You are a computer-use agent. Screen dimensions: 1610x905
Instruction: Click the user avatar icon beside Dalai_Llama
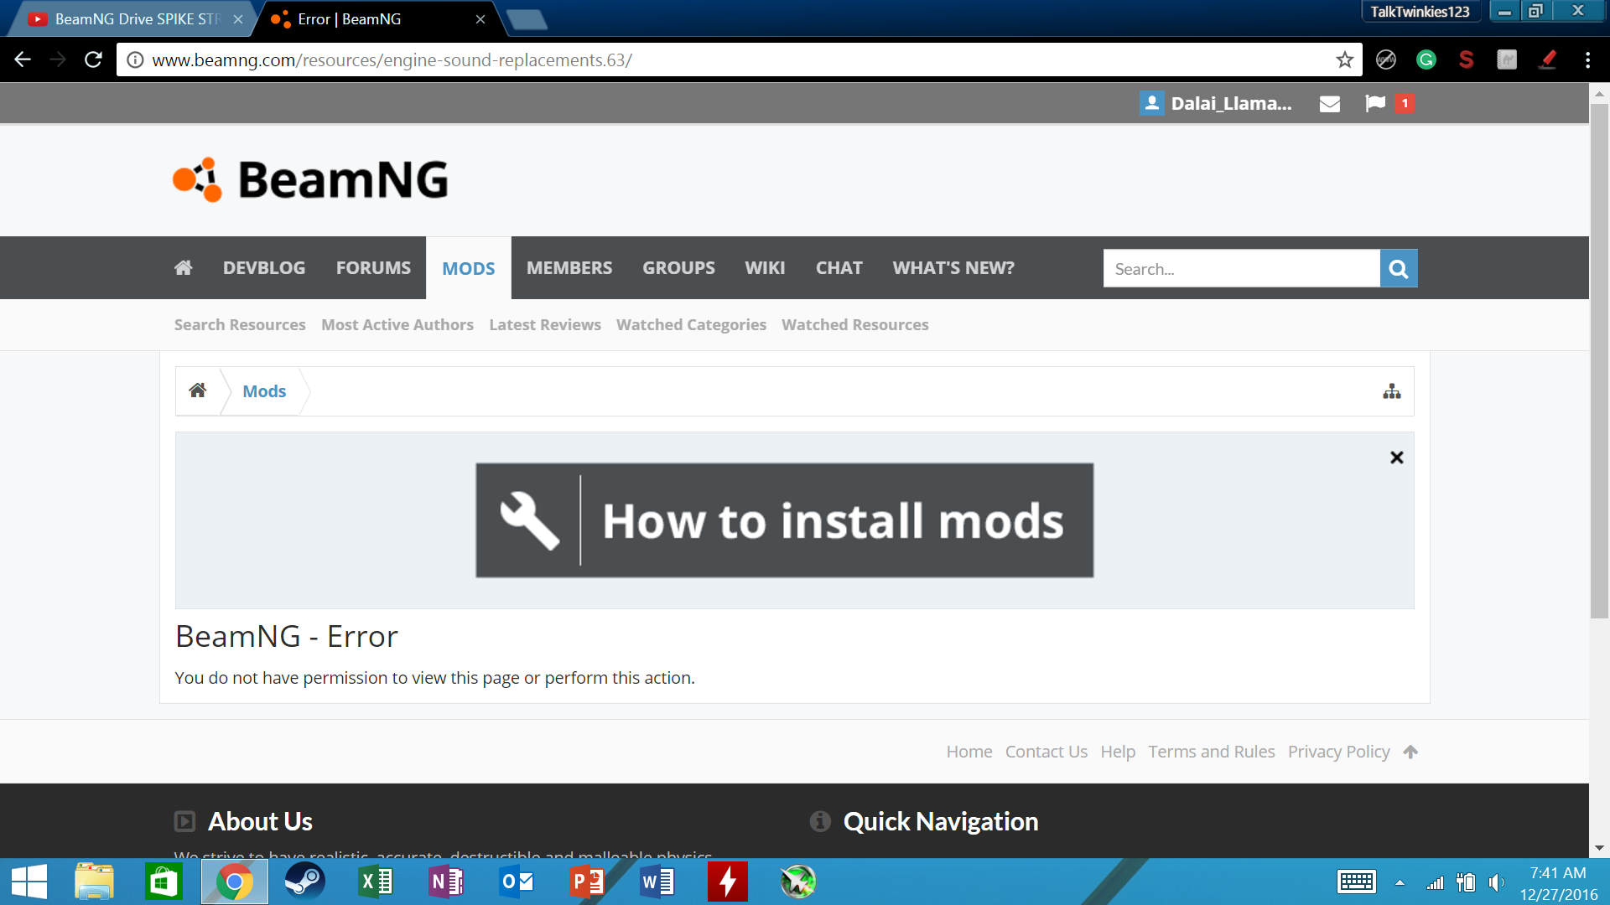(x=1151, y=103)
